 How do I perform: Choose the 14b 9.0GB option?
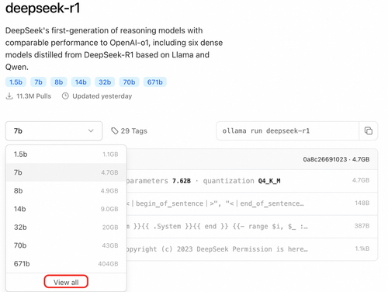tap(66, 209)
